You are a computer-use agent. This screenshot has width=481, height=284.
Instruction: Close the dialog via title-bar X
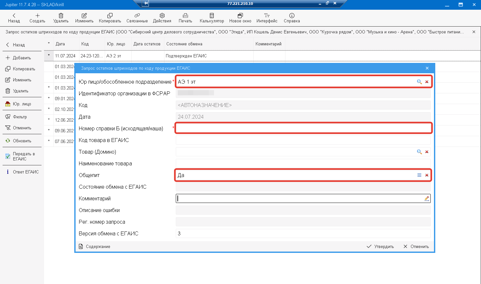click(x=427, y=68)
